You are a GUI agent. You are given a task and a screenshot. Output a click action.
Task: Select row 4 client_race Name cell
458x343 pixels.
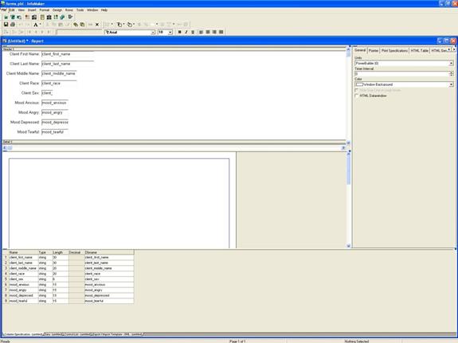pos(23,274)
